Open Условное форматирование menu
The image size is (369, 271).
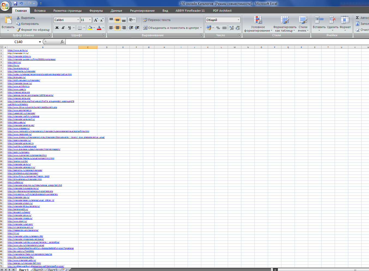tap(258, 24)
